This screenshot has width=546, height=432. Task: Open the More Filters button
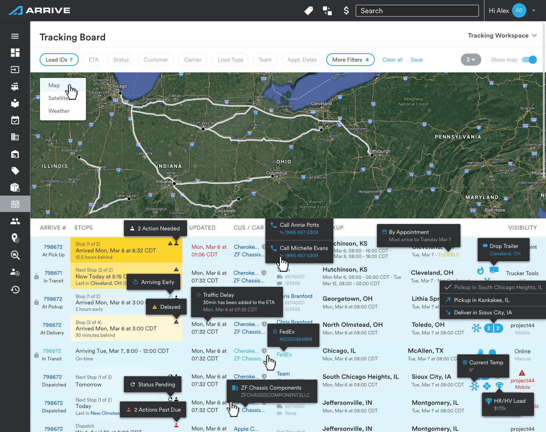(351, 60)
